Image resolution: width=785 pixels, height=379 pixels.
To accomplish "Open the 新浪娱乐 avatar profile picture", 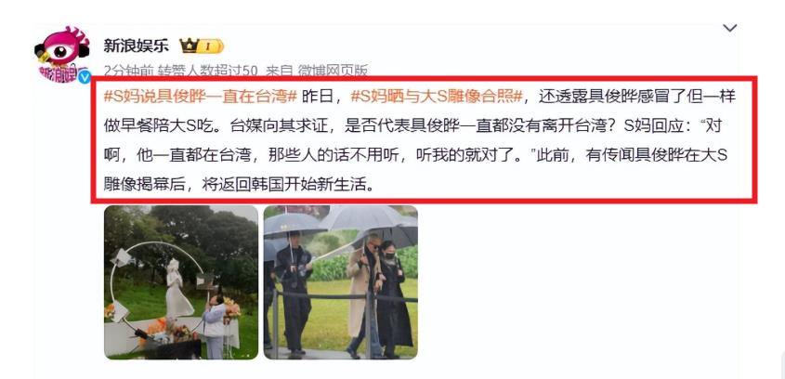I will click(x=62, y=54).
